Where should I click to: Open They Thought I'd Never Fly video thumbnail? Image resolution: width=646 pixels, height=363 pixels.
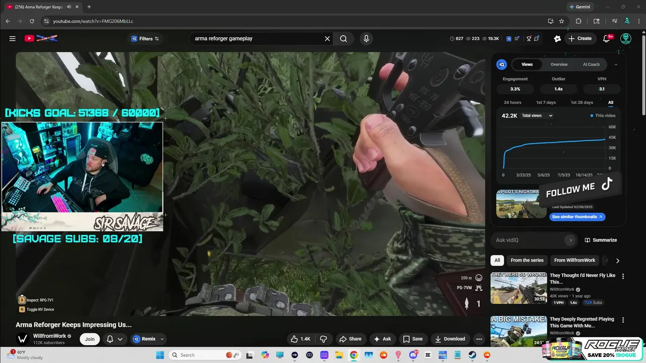click(518, 288)
